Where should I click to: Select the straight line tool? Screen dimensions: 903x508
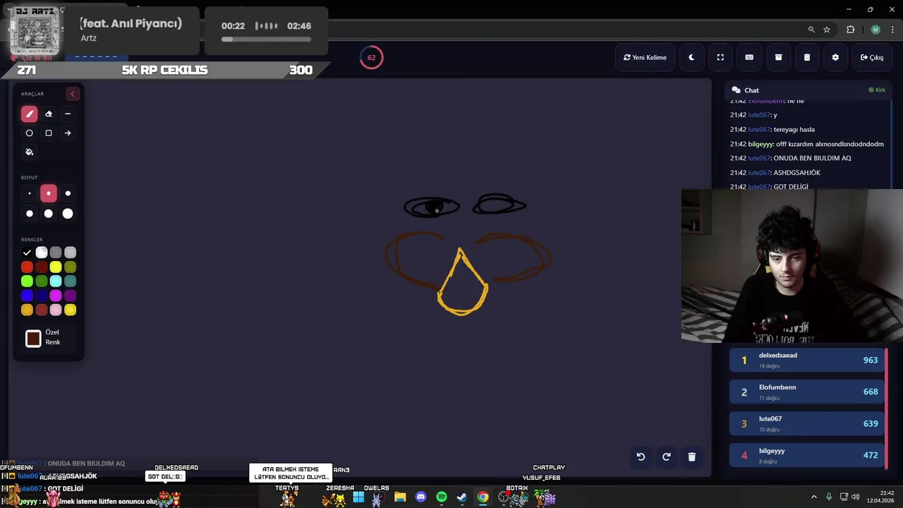(x=68, y=114)
